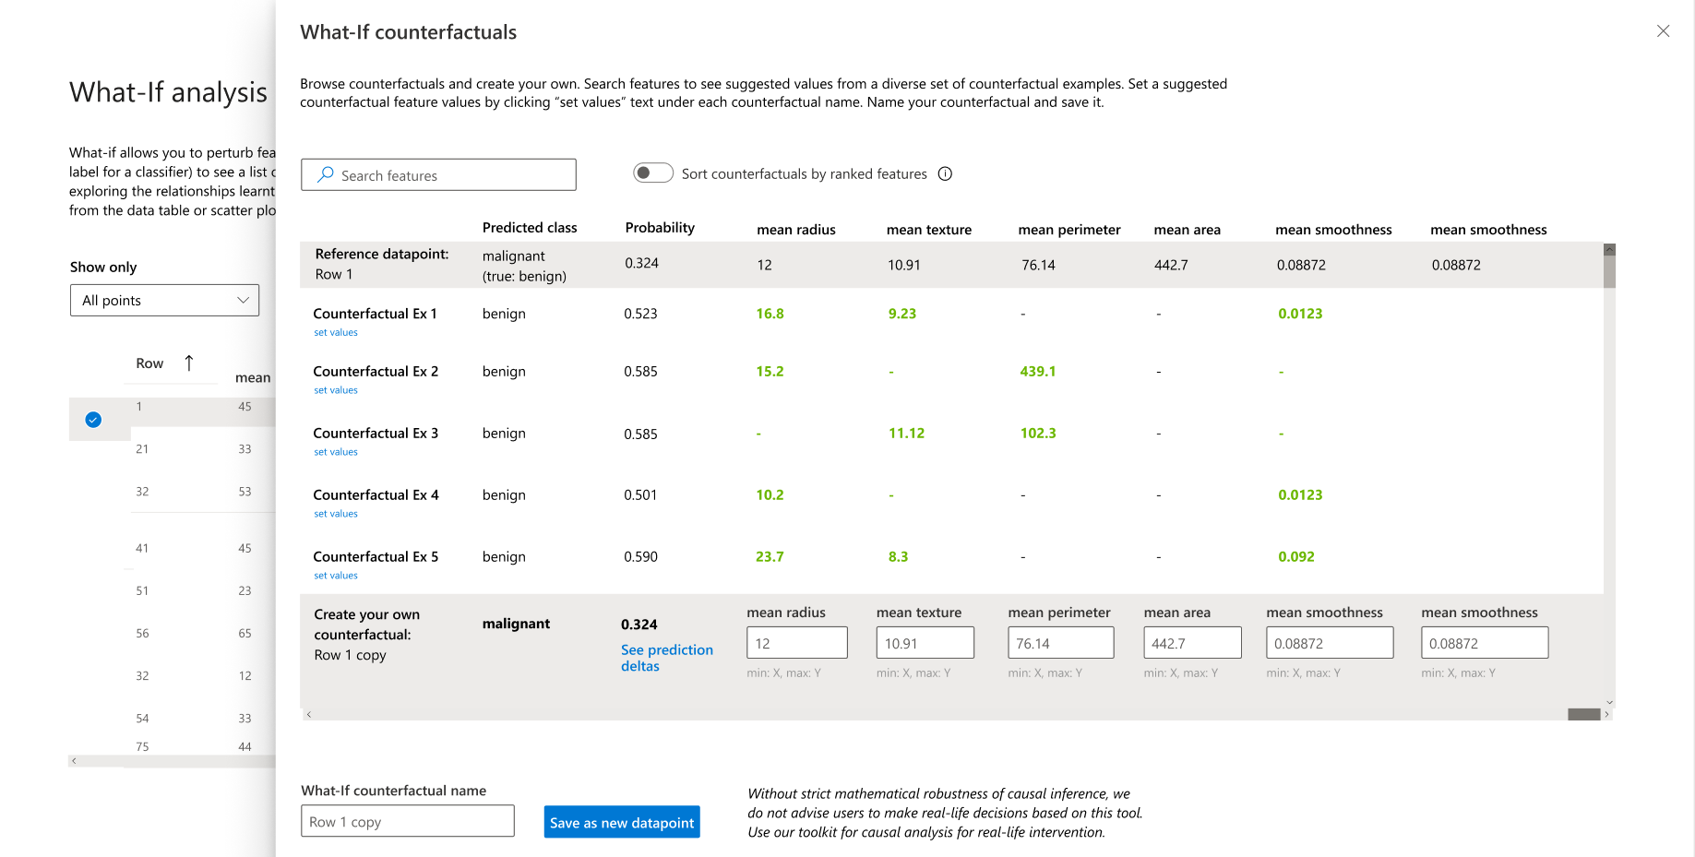Edit mean texture input with value 10.91
The height and width of the screenshot is (857, 1695).
(925, 643)
